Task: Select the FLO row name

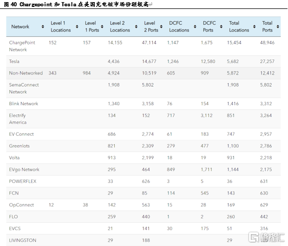Action: (x=13, y=217)
